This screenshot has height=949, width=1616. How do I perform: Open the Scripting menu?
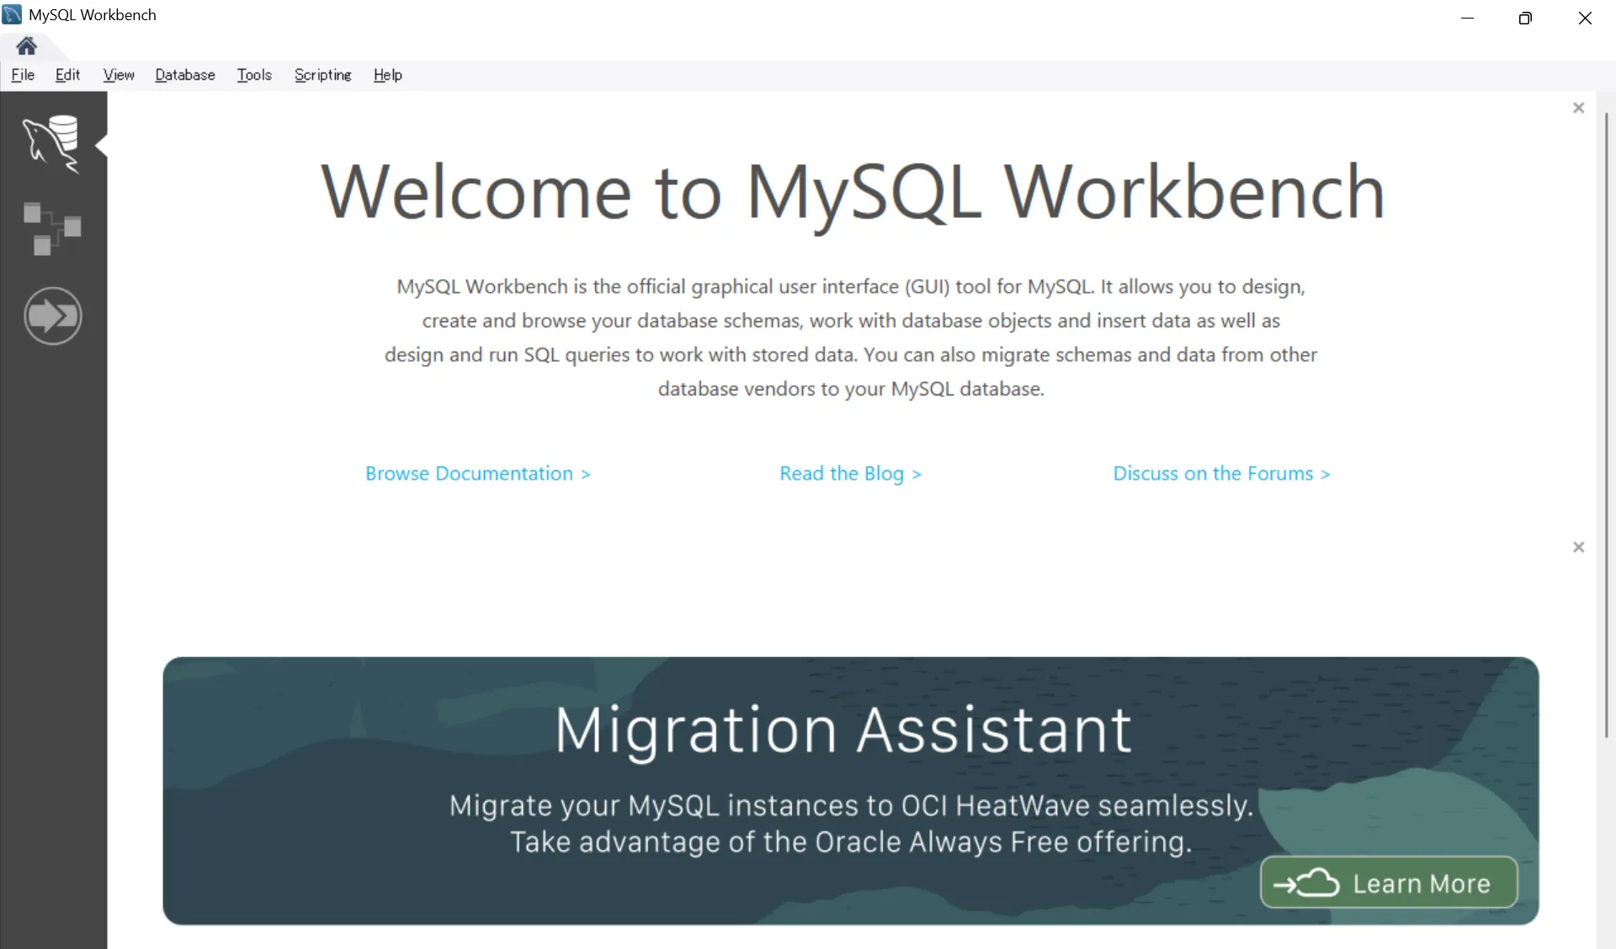(x=323, y=75)
